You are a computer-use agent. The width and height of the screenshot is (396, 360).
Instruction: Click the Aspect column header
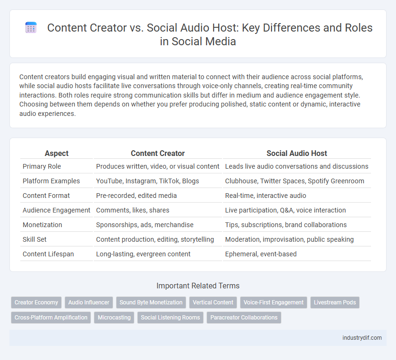[x=57, y=153]
